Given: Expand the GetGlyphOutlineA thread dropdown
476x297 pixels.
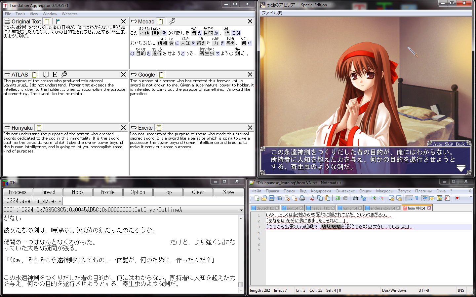Looking at the screenshot, I should pos(241,210).
